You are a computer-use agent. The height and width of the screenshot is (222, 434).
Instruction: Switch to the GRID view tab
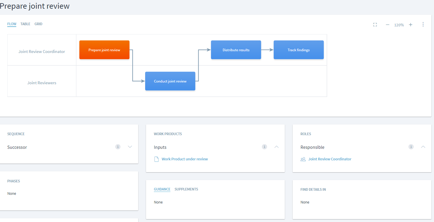click(x=38, y=24)
